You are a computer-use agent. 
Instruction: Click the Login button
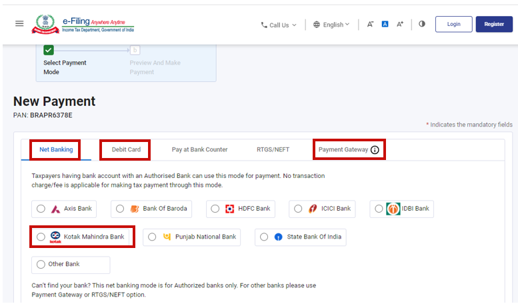[x=453, y=24]
